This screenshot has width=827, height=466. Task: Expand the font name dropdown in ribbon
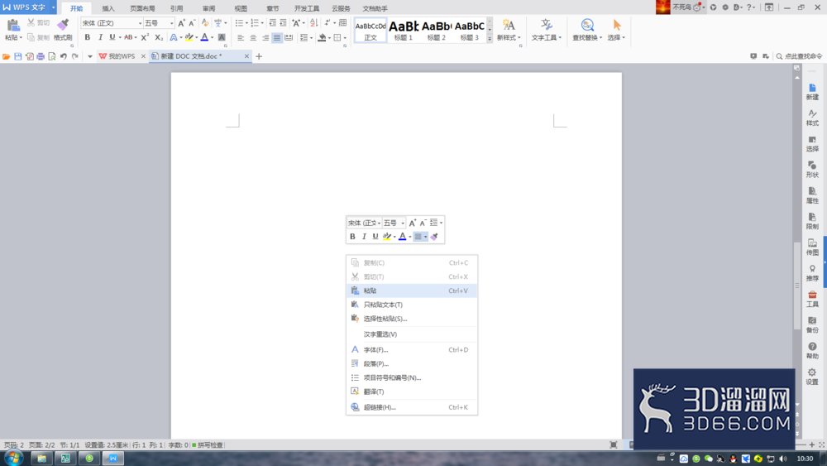pyautogui.click(x=141, y=23)
